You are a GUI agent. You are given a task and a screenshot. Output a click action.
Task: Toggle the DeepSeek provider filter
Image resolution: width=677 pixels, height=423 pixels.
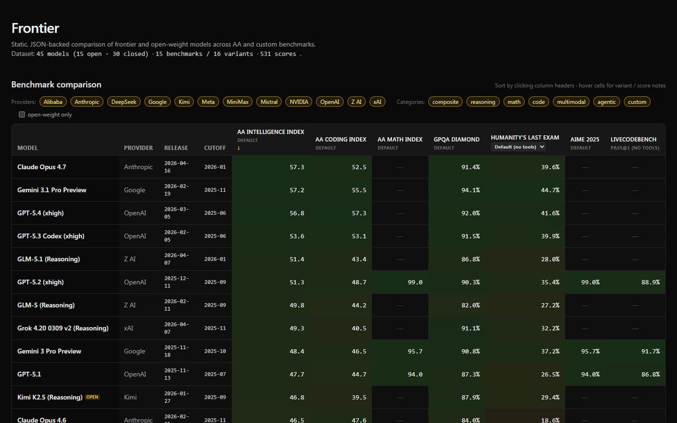pyautogui.click(x=124, y=102)
